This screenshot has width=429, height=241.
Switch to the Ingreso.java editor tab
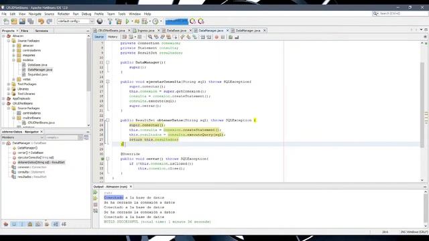[x=145, y=31]
